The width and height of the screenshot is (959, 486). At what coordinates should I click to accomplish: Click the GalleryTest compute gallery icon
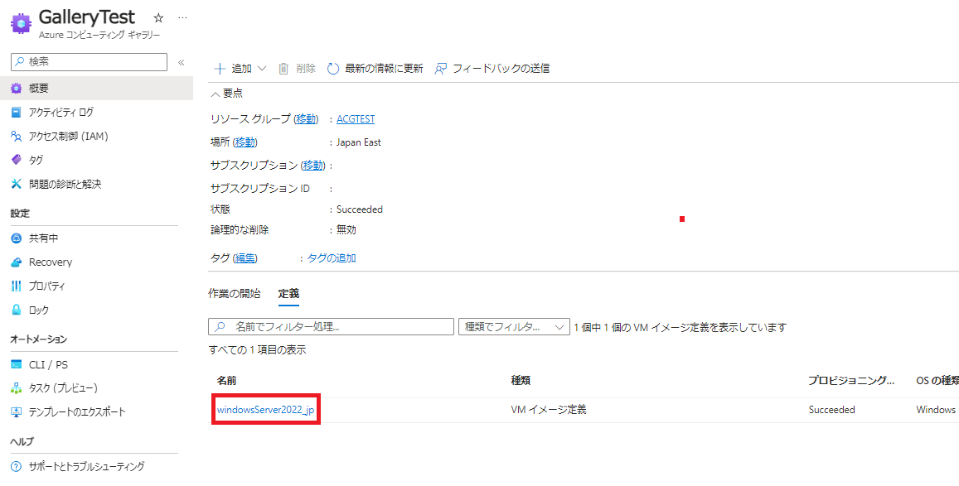point(22,23)
